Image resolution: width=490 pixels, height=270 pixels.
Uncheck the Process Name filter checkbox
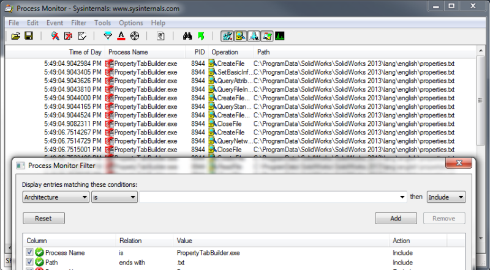pos(29,252)
